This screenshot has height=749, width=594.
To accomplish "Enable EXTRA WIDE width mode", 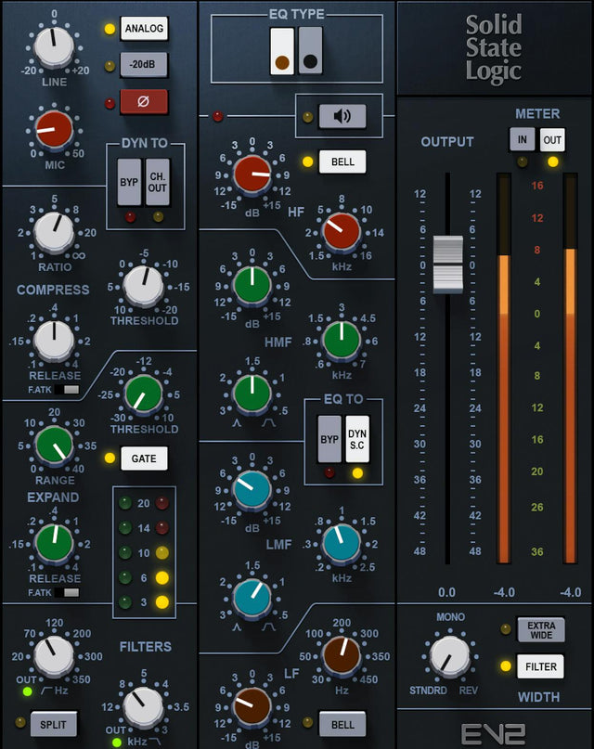I will (x=541, y=629).
